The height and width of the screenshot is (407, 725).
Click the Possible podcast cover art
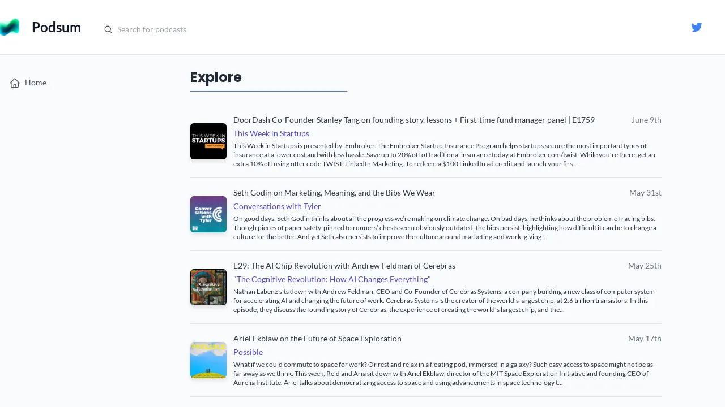pos(208,360)
